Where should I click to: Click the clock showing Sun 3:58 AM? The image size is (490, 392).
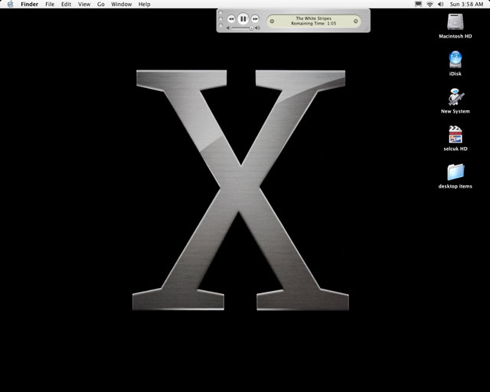click(x=466, y=4)
